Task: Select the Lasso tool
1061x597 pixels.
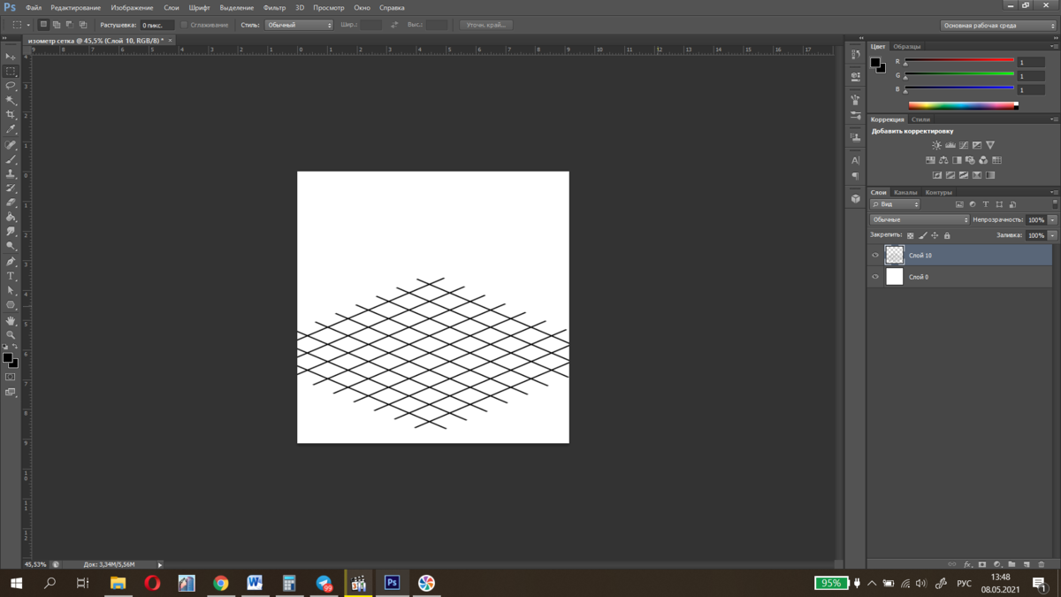Action: 11,86
